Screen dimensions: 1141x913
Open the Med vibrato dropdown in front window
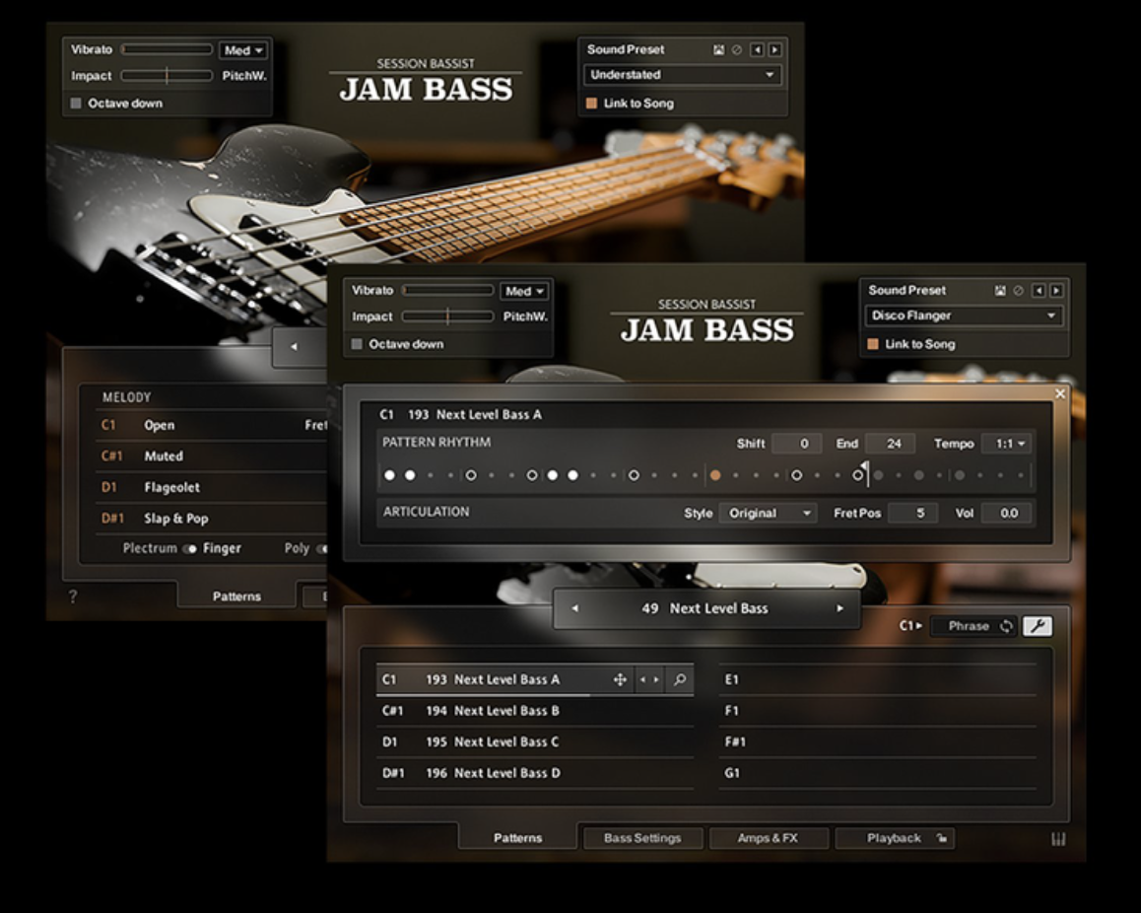pos(524,291)
